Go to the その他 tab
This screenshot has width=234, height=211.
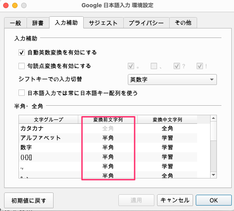pyautogui.click(x=183, y=23)
